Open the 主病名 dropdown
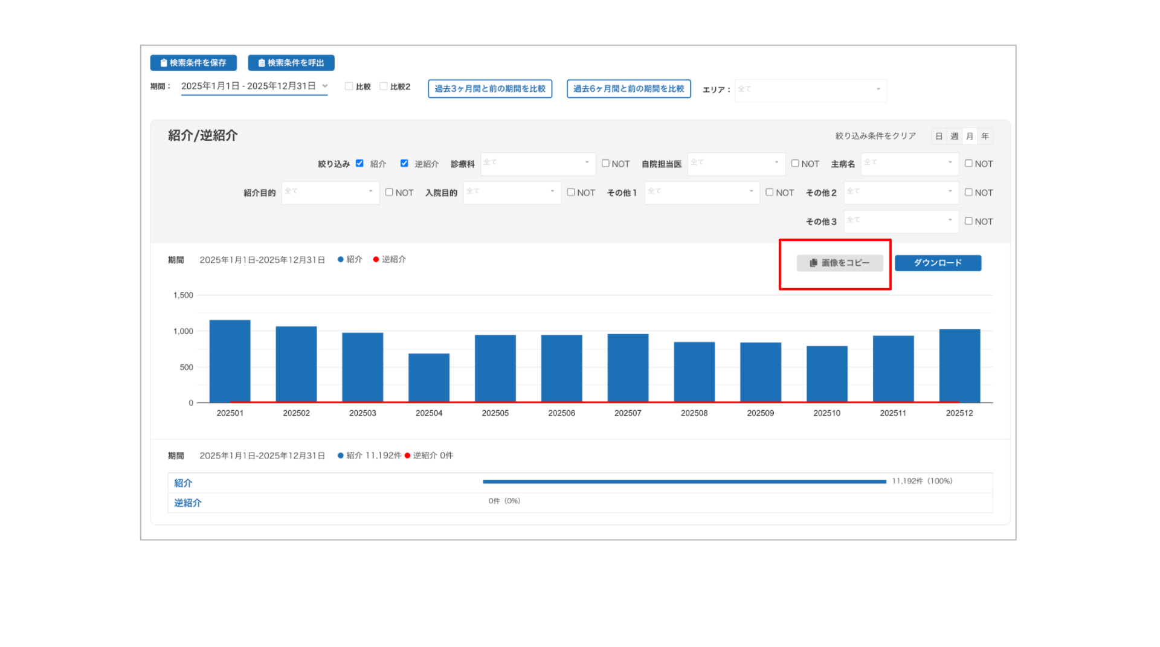The width and height of the screenshot is (1160, 647). [910, 164]
